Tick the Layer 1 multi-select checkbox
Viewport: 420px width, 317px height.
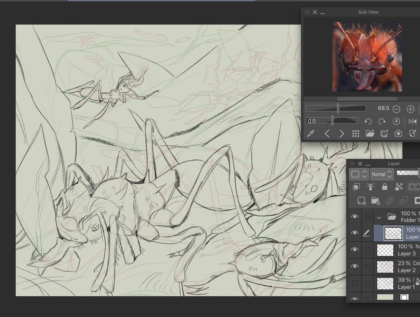click(367, 283)
